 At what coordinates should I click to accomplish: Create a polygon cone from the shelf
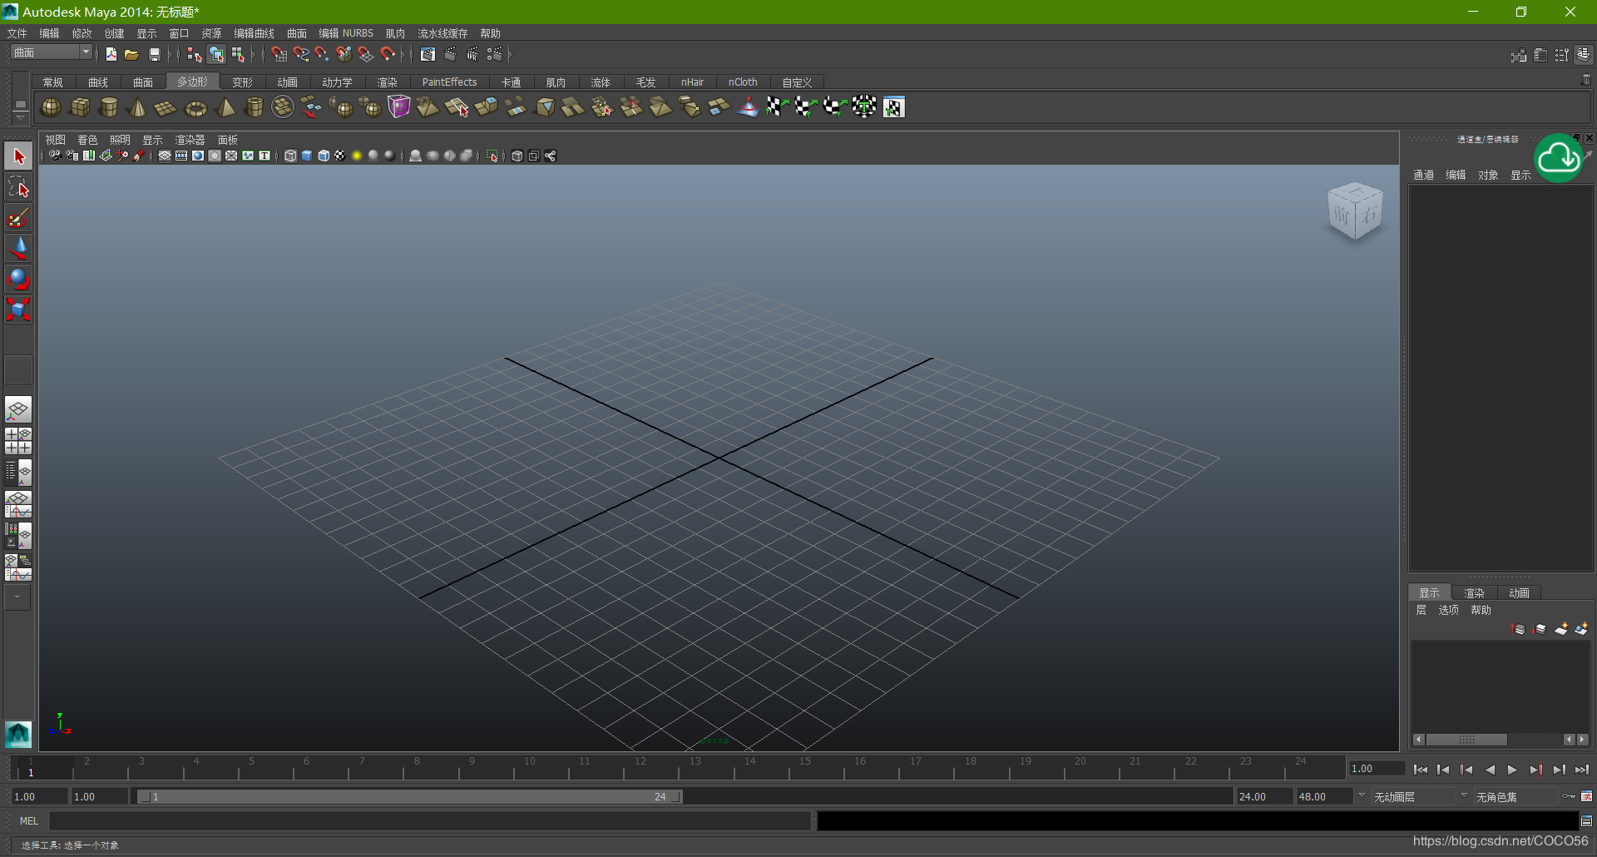pyautogui.click(x=138, y=107)
